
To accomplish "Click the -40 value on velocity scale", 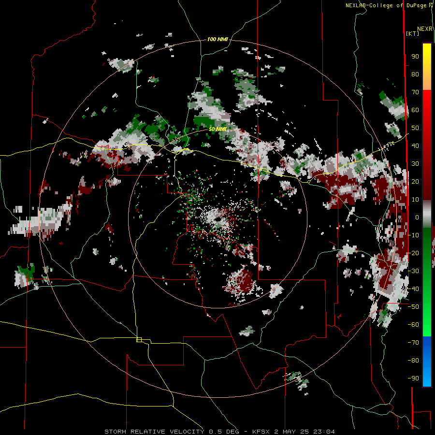I will (x=413, y=289).
